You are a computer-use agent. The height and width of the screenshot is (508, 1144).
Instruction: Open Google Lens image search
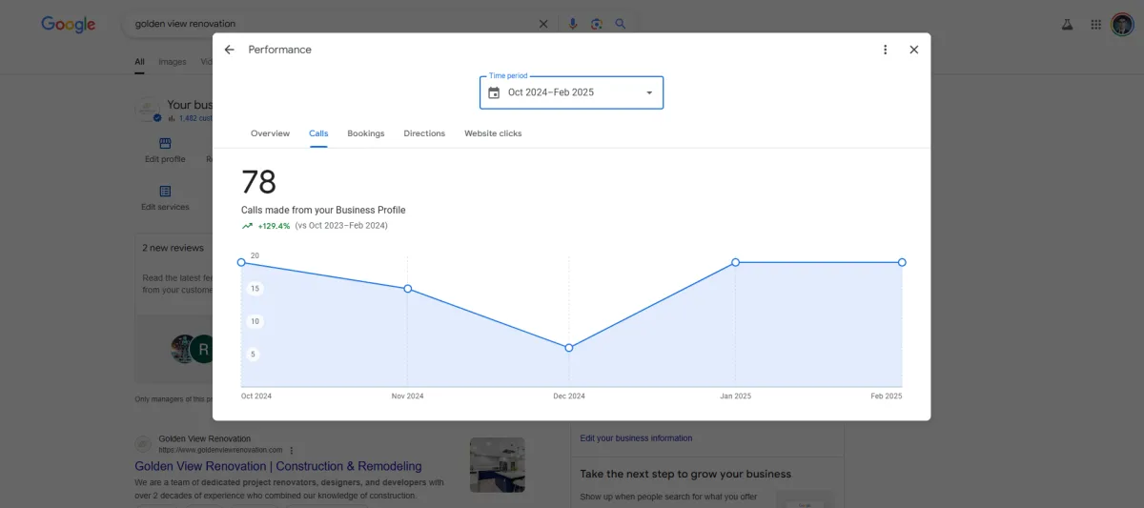tap(597, 24)
